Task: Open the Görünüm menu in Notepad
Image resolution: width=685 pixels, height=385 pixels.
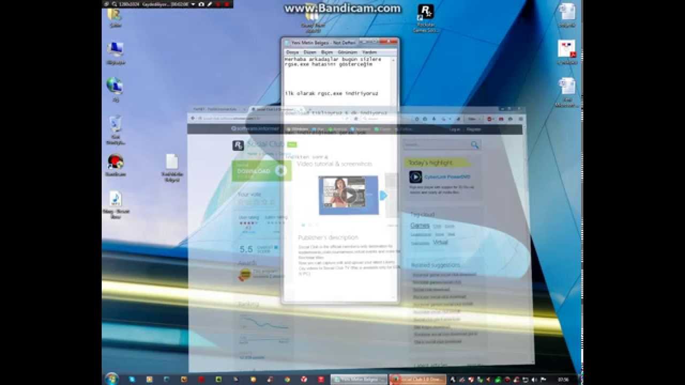Action: click(348, 52)
